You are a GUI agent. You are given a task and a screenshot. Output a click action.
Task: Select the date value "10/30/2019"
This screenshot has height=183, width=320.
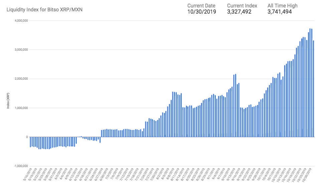(x=202, y=12)
